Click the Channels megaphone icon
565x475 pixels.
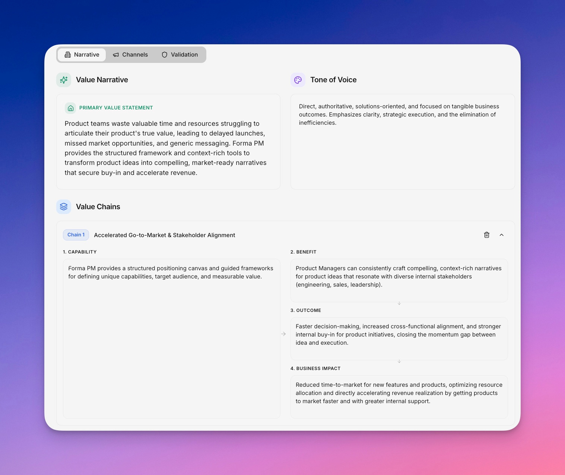tap(116, 55)
